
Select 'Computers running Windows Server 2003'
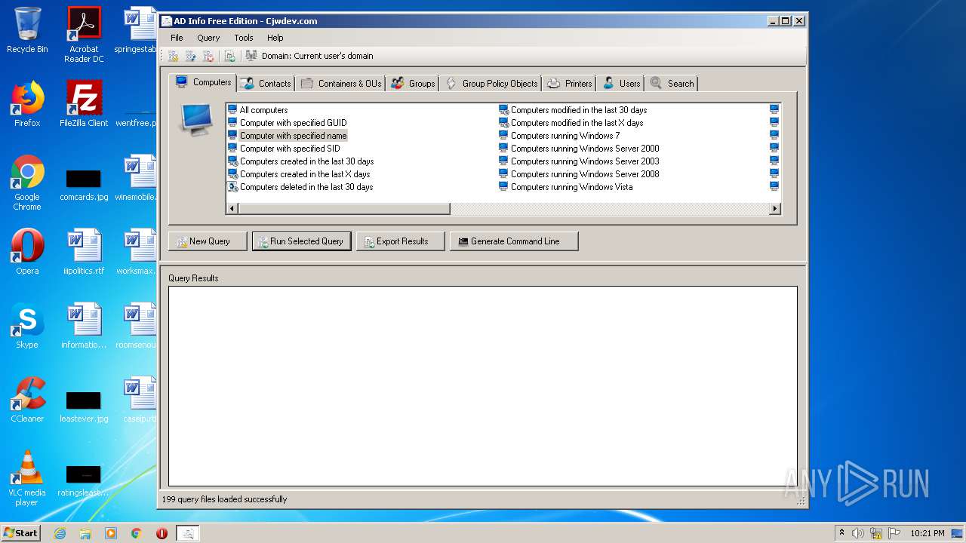[x=579, y=161]
